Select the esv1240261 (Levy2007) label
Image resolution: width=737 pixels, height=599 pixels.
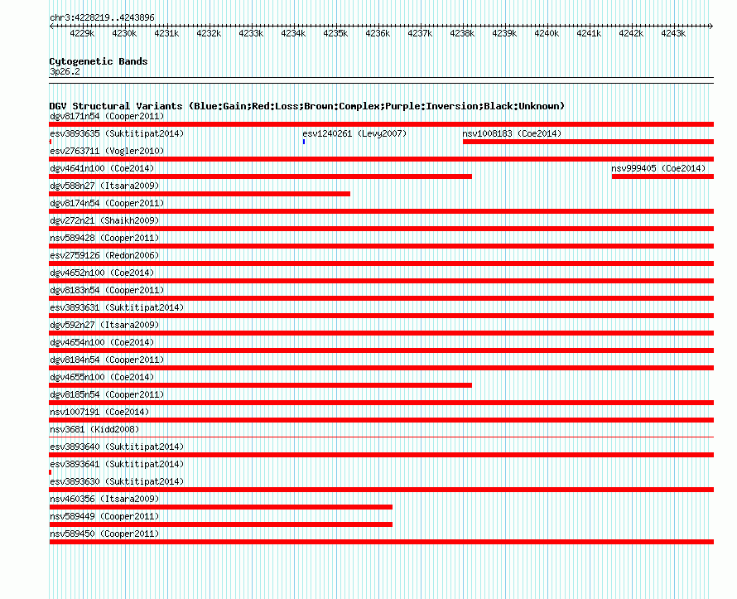point(354,133)
